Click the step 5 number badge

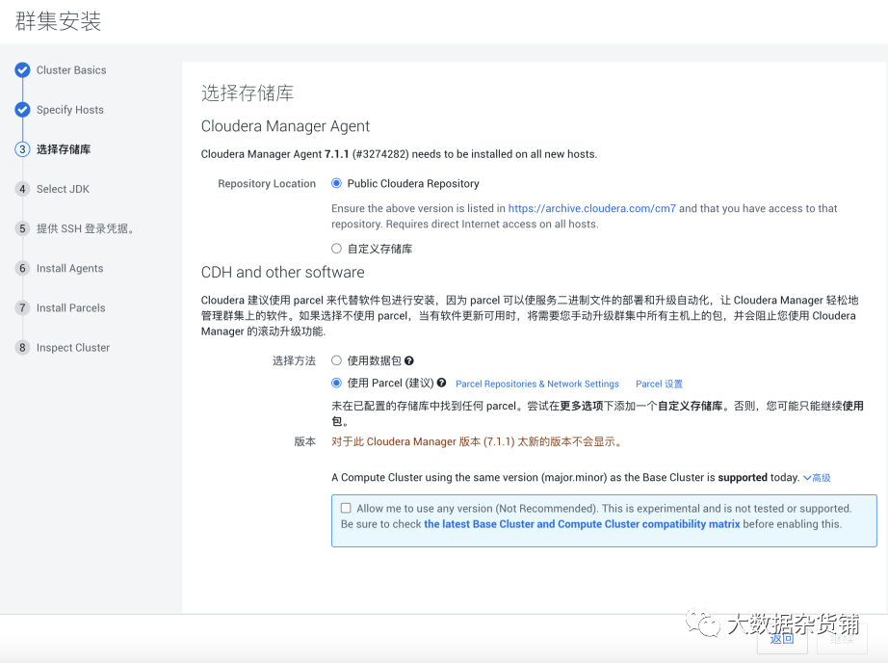click(22, 229)
